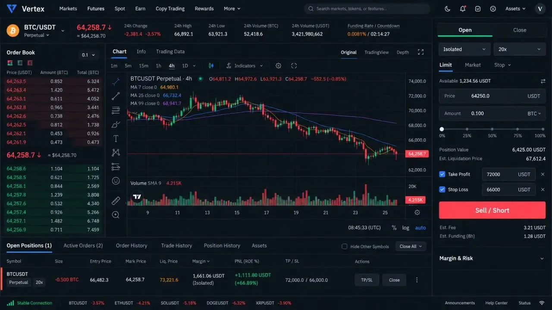The height and width of the screenshot is (310, 552).
Task: Toggle the auto scale option
Action: (x=420, y=228)
